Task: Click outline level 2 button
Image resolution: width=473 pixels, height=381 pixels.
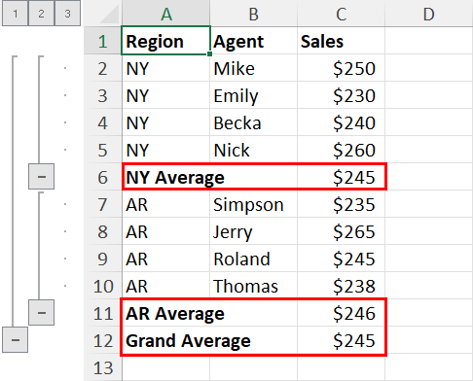Action: click(41, 14)
